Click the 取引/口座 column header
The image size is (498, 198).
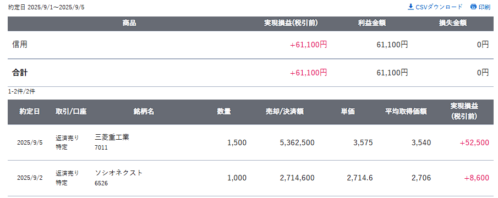coord(71,112)
